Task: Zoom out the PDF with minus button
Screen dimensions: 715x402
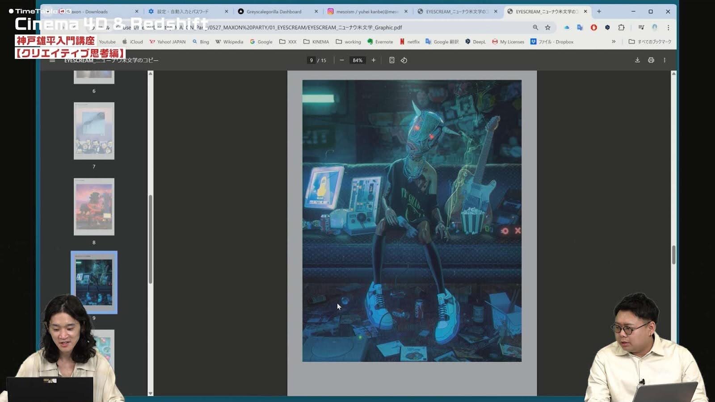Action: 342,60
